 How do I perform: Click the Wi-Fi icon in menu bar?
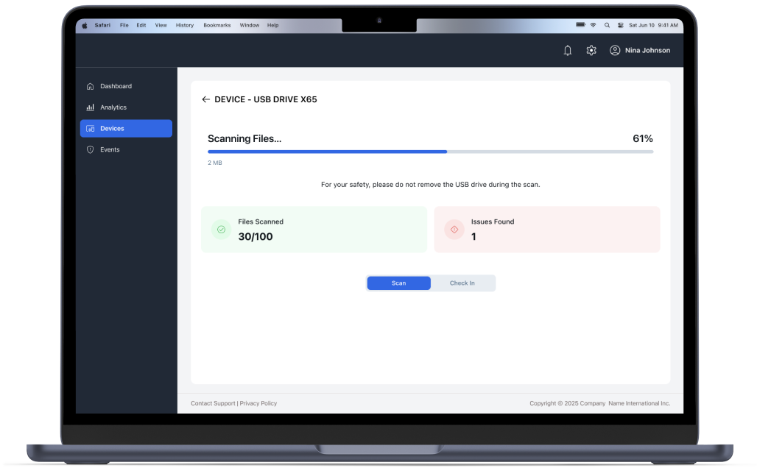[x=594, y=25]
